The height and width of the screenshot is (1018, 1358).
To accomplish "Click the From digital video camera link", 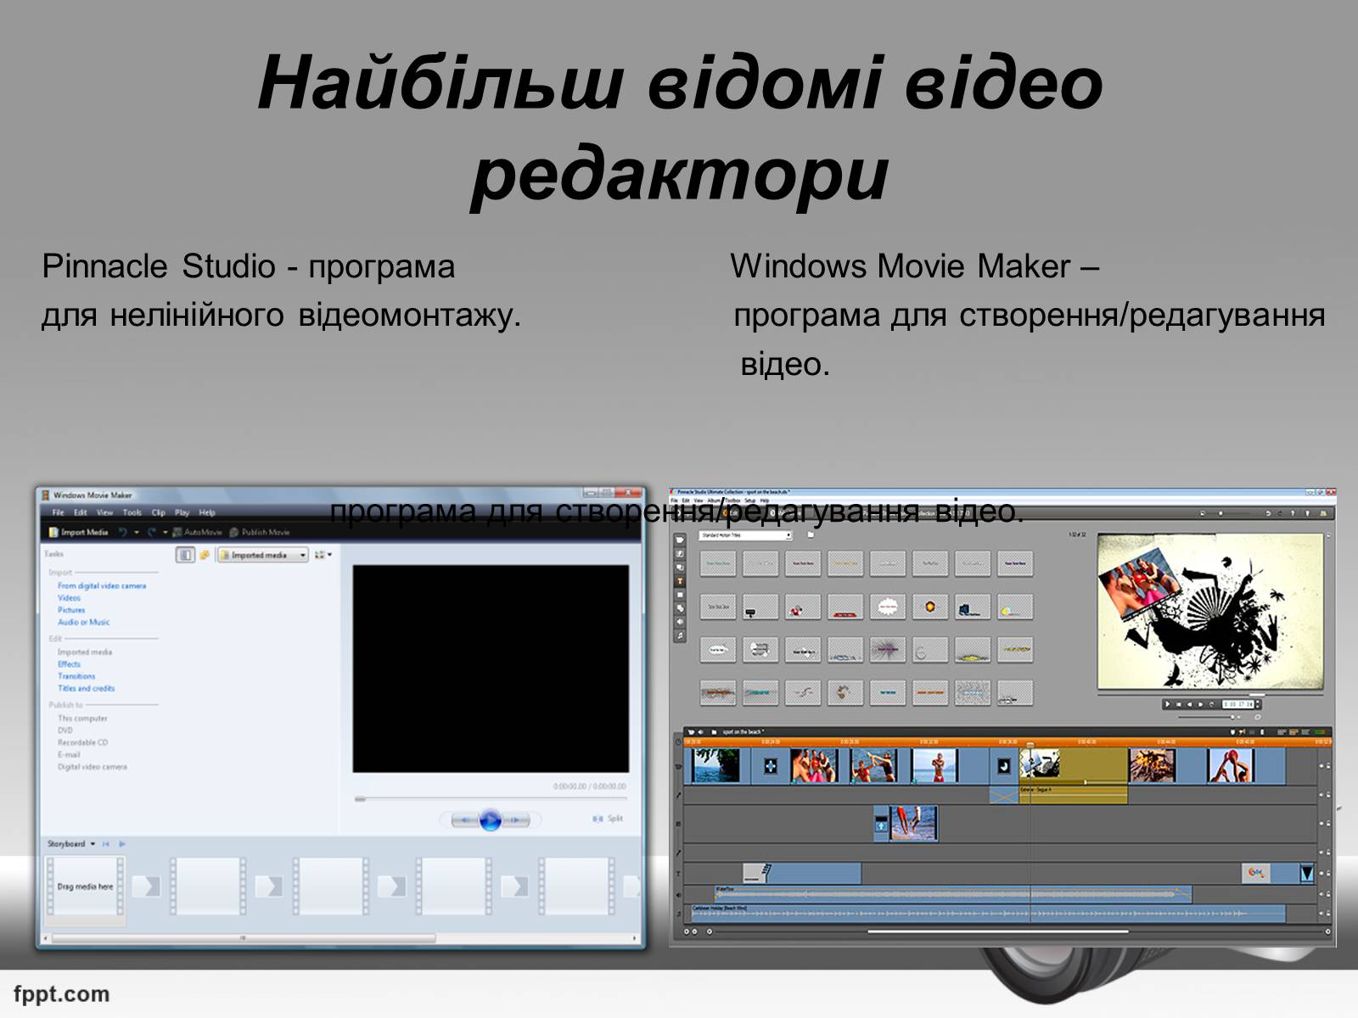I will 102,585.
